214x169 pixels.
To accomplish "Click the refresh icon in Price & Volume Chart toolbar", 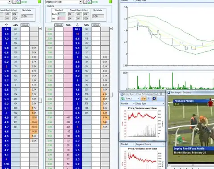I will coord(123,98).
